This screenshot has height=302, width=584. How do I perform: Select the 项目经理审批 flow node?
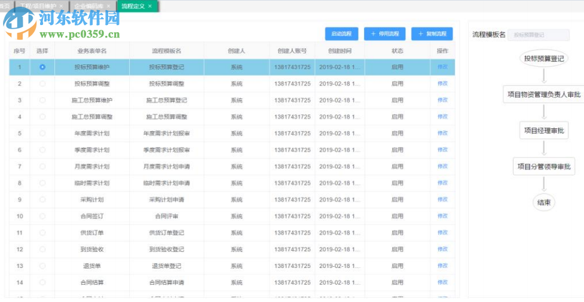544,130
